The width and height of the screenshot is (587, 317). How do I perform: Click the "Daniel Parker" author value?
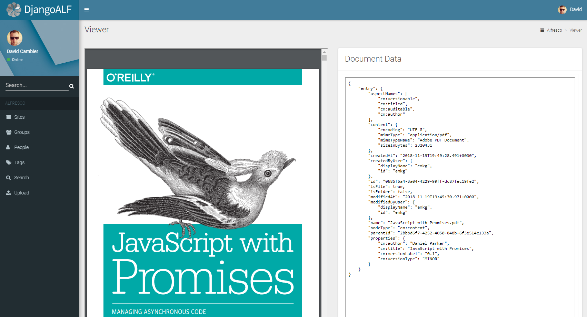point(429,243)
